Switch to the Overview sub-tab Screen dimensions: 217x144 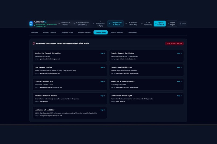[35, 33]
